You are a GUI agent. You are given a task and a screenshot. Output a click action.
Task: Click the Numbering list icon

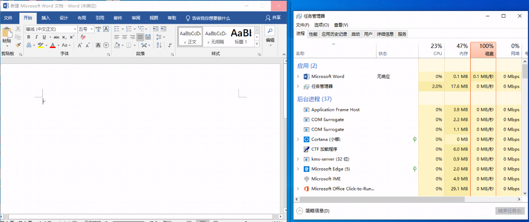129,29
